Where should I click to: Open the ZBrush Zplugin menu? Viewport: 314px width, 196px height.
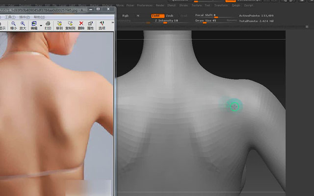236,5
